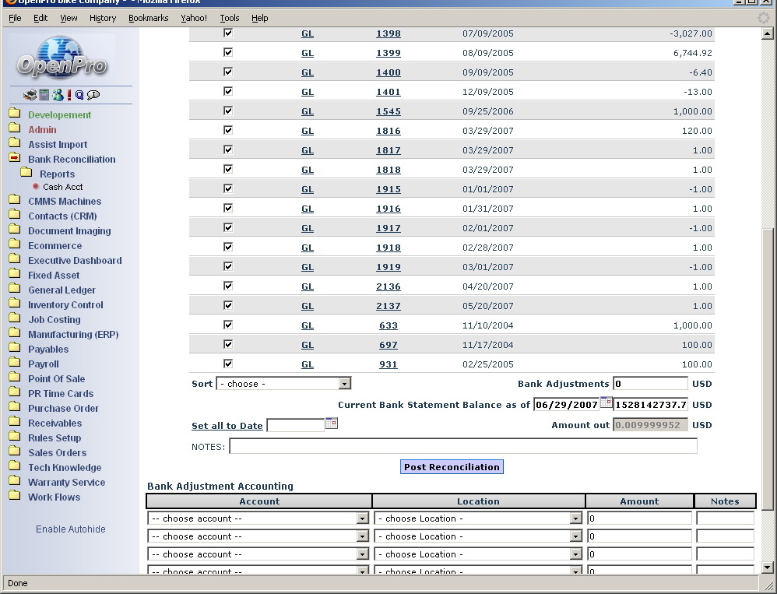Open the calendar picker beside the statement date
777x594 pixels.
pos(606,403)
